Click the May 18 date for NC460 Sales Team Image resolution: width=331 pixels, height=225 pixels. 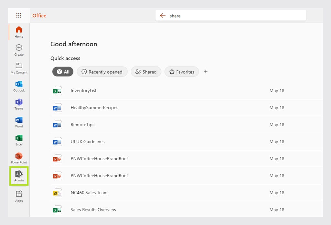click(x=277, y=193)
